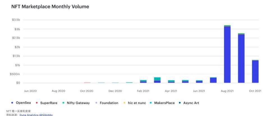Toggle the Async Art legend entry
Screen dimensions: 269x116
[x=191, y=103]
